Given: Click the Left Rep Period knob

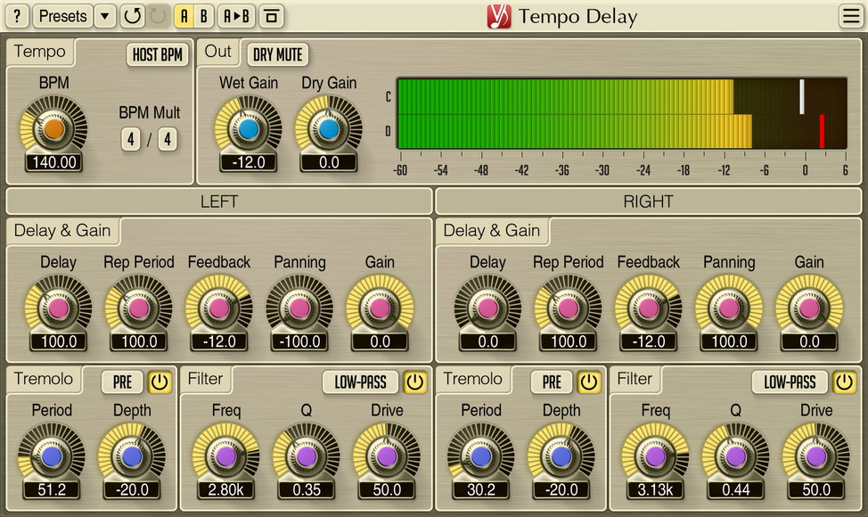Looking at the screenshot, I should pos(139,308).
